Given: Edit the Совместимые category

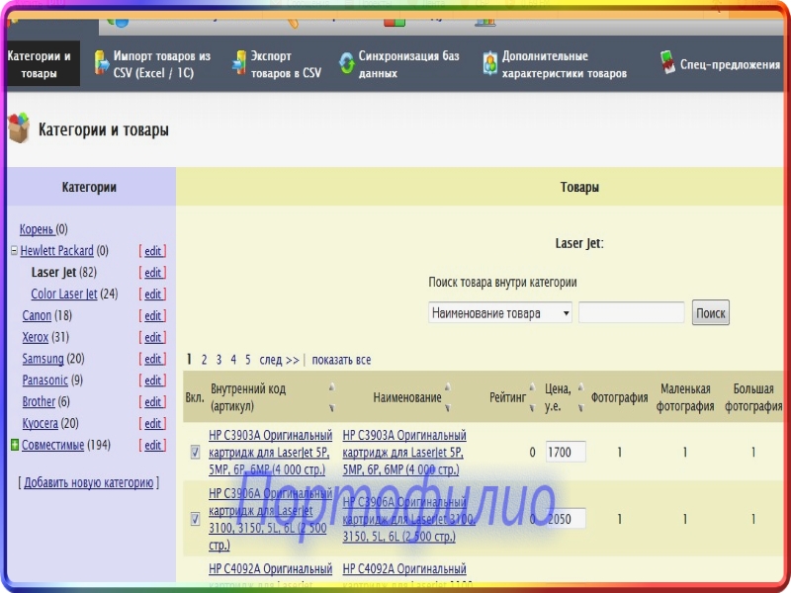Looking at the screenshot, I should coord(153,446).
